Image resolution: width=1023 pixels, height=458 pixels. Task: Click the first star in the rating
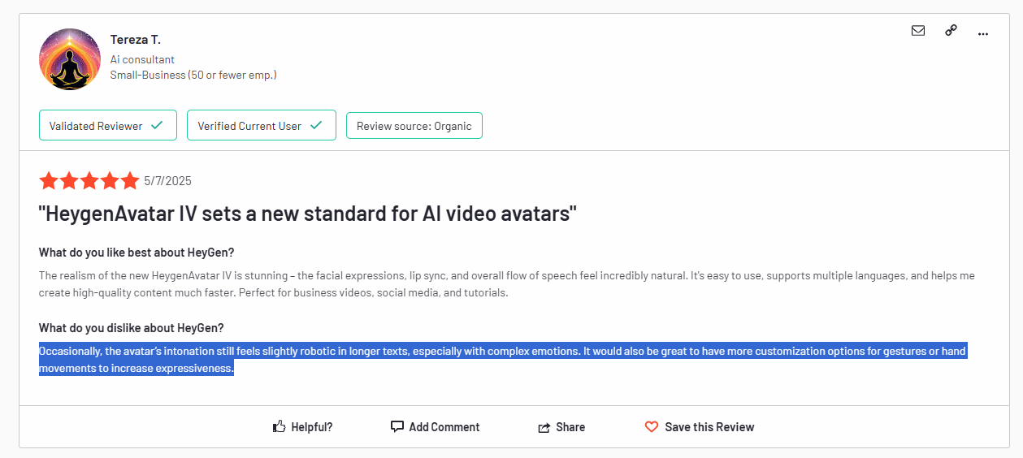coord(49,181)
